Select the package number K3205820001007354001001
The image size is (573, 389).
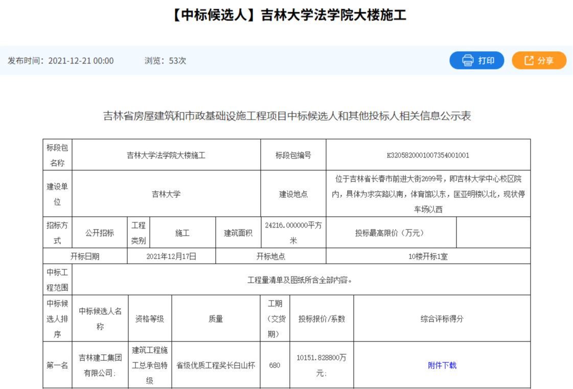pyautogui.click(x=428, y=155)
